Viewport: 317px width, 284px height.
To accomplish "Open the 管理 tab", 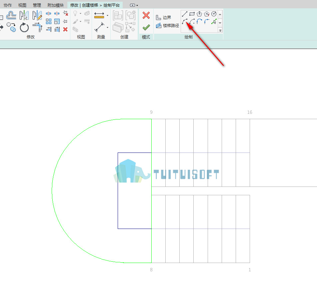I will point(37,5).
